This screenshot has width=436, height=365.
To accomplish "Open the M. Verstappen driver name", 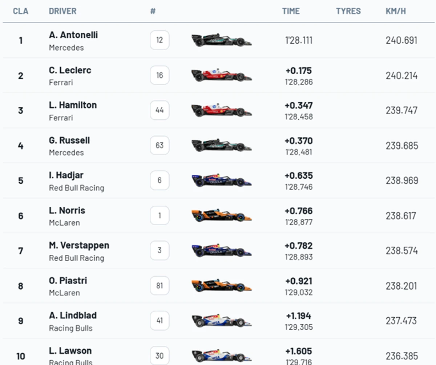I will (79, 245).
